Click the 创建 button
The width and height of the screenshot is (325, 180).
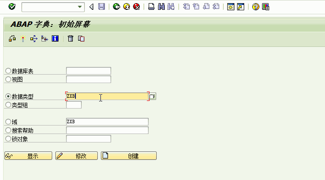(x=129, y=155)
